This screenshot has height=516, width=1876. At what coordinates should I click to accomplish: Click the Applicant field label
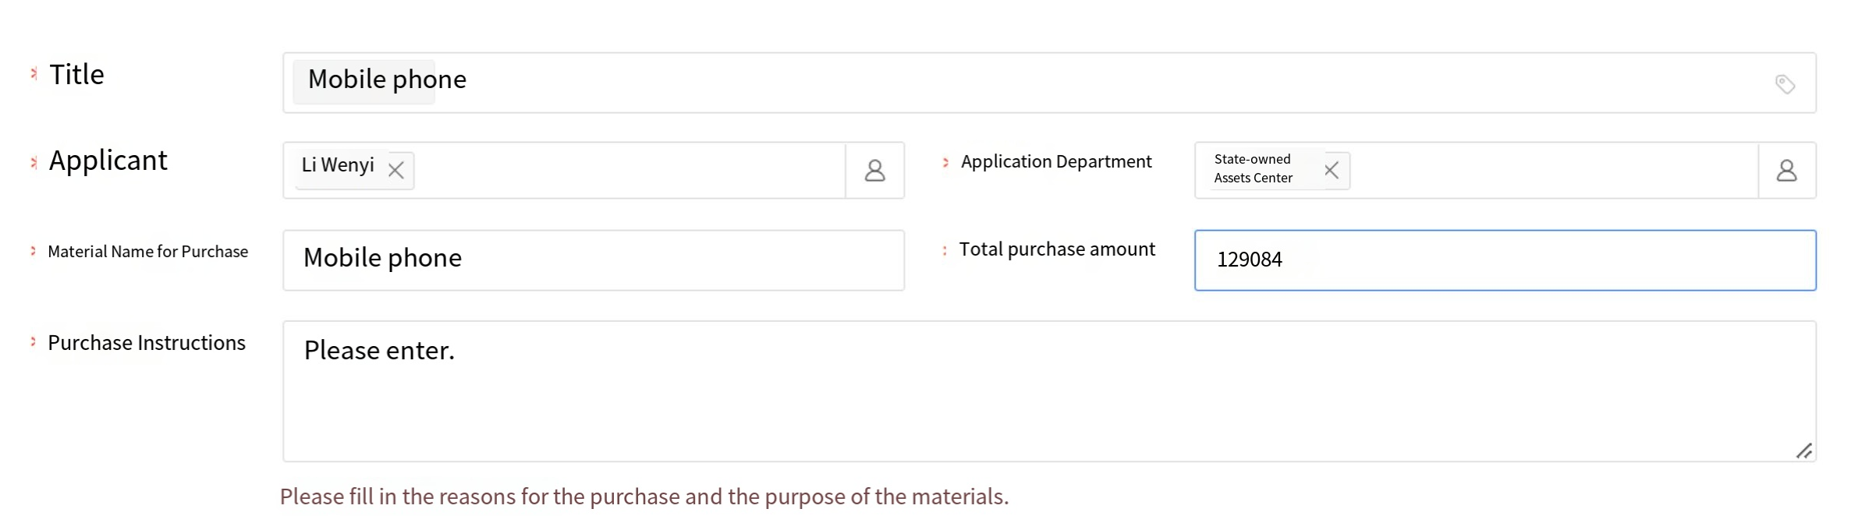(108, 161)
